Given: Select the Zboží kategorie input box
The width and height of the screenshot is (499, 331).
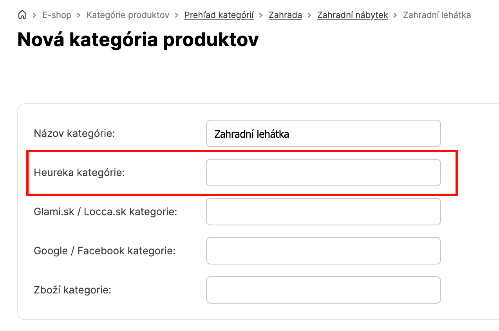Looking at the screenshot, I should pos(323,290).
